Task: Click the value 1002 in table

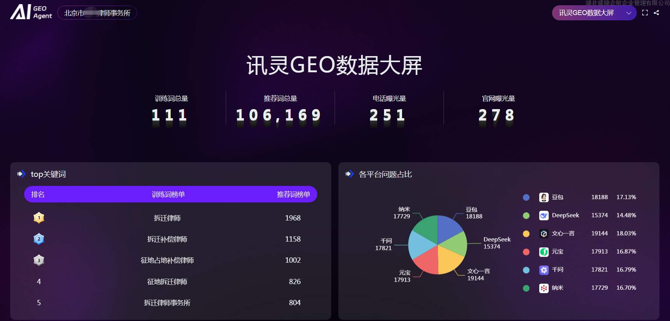Action: 293,260
